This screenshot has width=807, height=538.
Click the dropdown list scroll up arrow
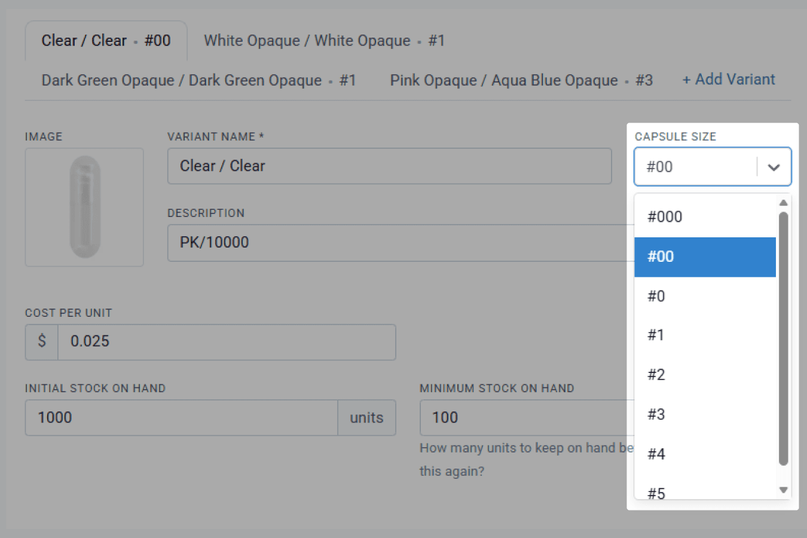click(x=783, y=203)
